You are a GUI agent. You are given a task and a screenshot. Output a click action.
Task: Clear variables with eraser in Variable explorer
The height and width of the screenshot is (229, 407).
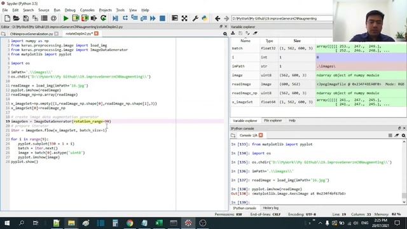256,33
